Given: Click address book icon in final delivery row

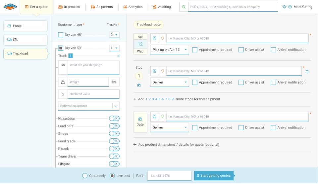Looking at the screenshot, I should [x=155, y=117].
